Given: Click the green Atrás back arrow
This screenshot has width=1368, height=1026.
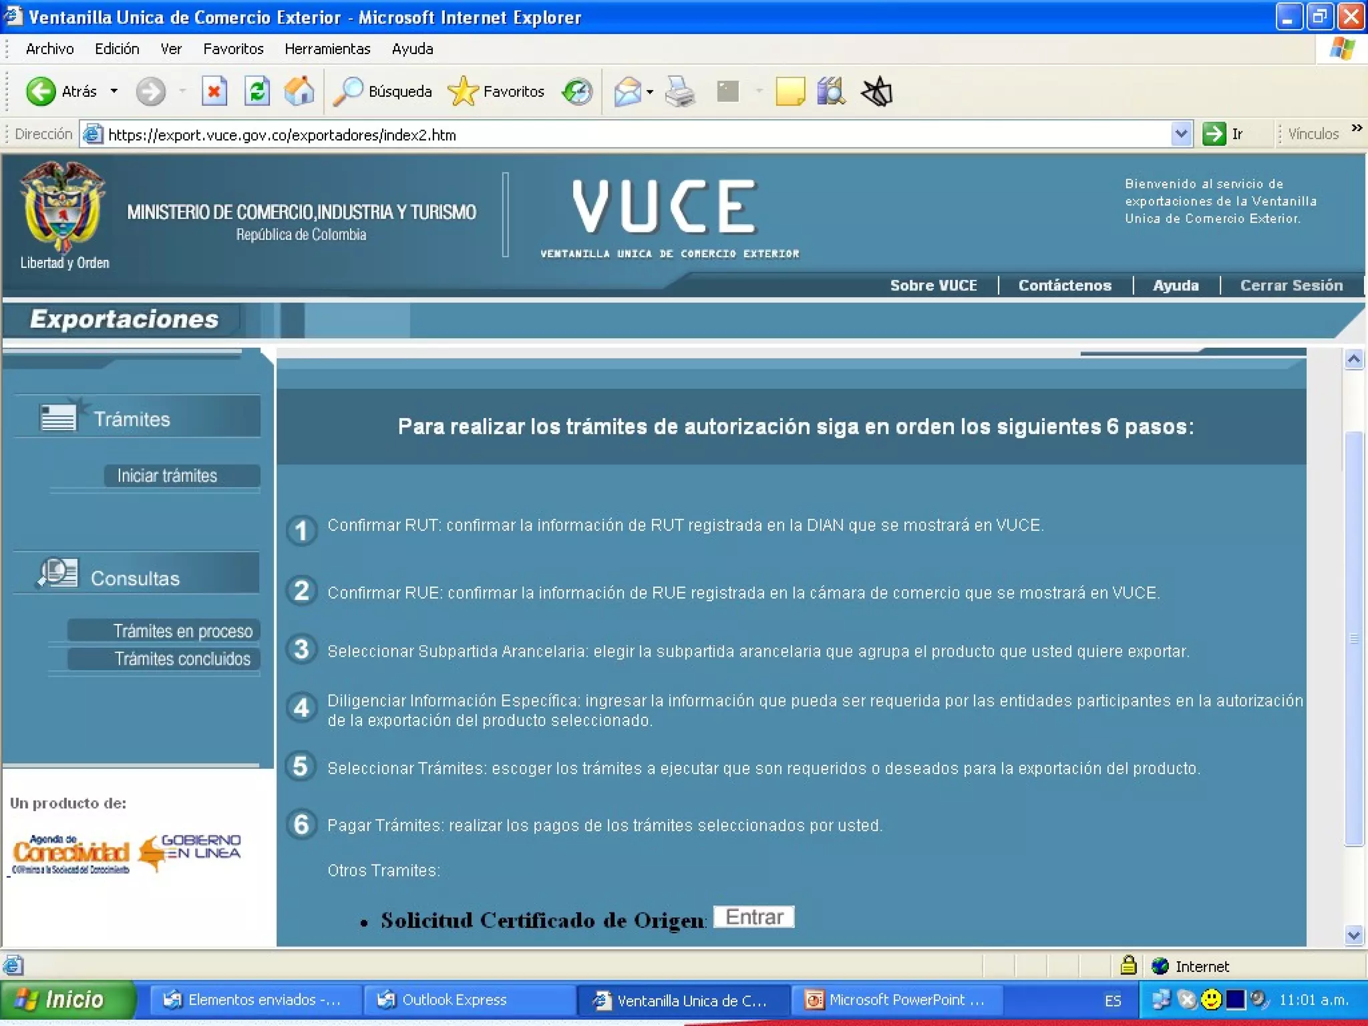Looking at the screenshot, I should point(41,92).
